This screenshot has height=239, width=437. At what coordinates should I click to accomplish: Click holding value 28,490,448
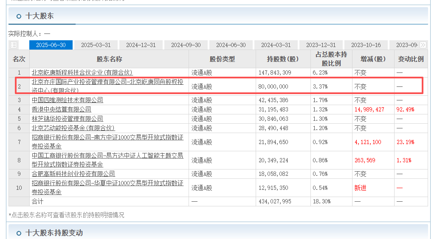pos(273,128)
